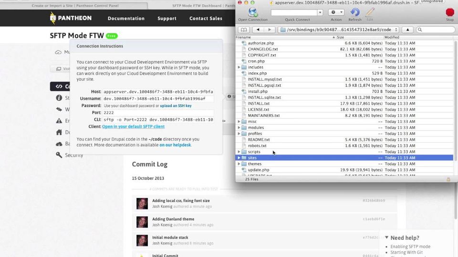
Task: Open Support menu
Action: click(x=167, y=19)
